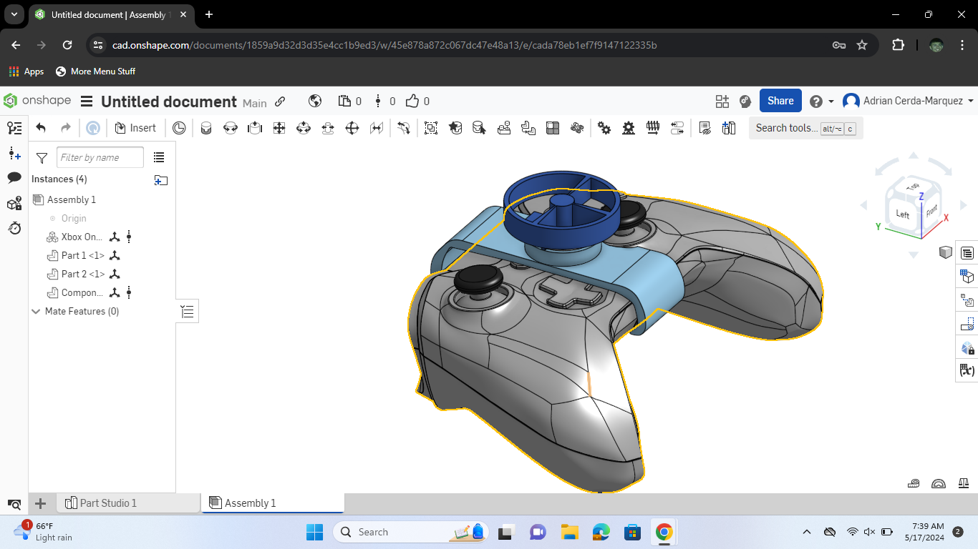Collapse the instance list panel
The width and height of the screenshot is (978, 549).
pos(188,312)
